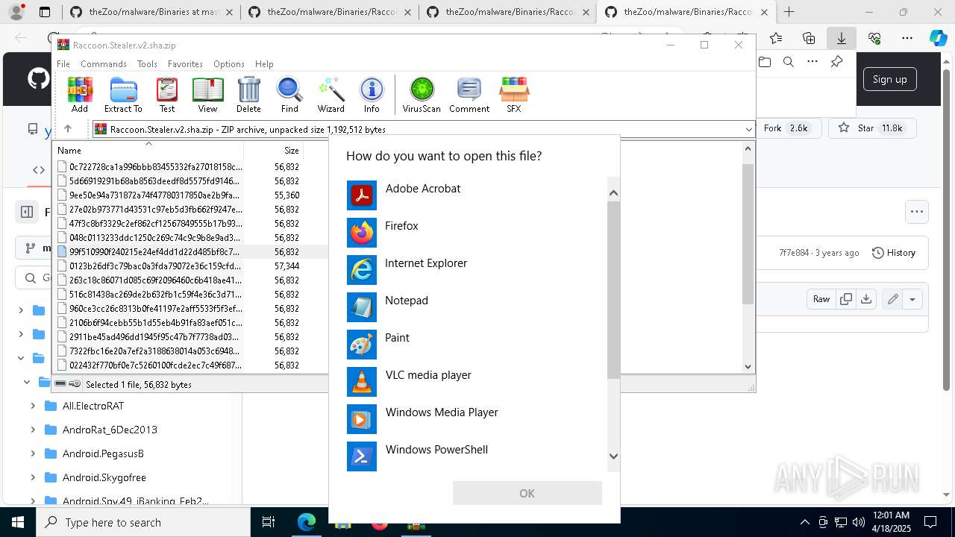Open browser downloads icon
Screen dimensions: 955x537
coord(842,38)
